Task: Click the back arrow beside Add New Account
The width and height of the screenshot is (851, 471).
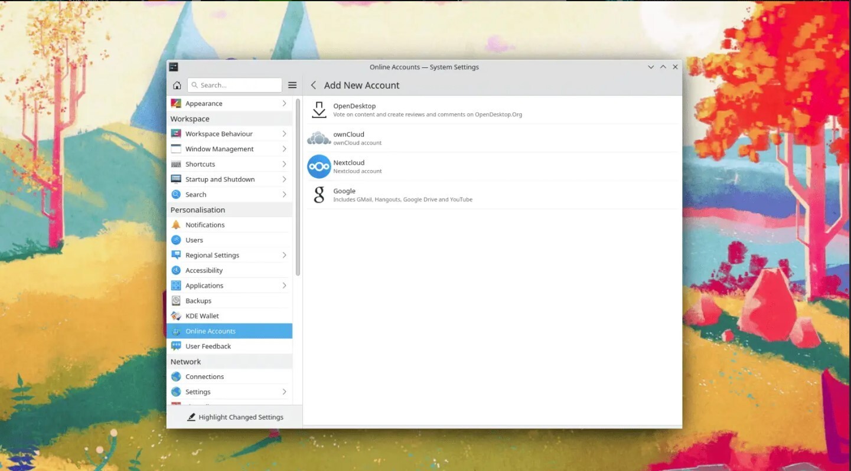Action: (x=314, y=85)
